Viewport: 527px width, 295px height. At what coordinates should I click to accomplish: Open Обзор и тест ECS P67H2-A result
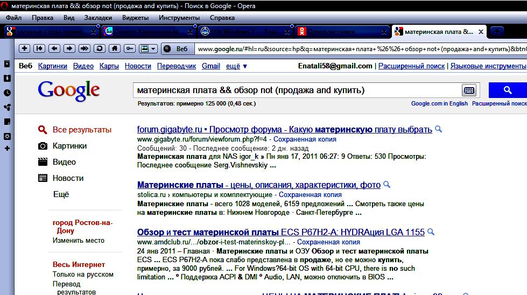point(281,232)
